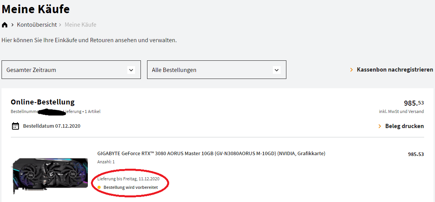Open the Alle Bestellungen dropdown

[x=217, y=70]
